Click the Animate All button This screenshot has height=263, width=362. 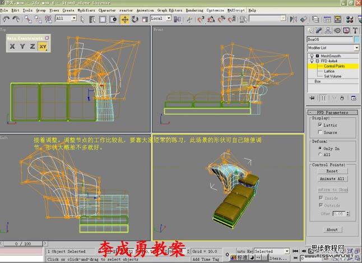coord(332,179)
